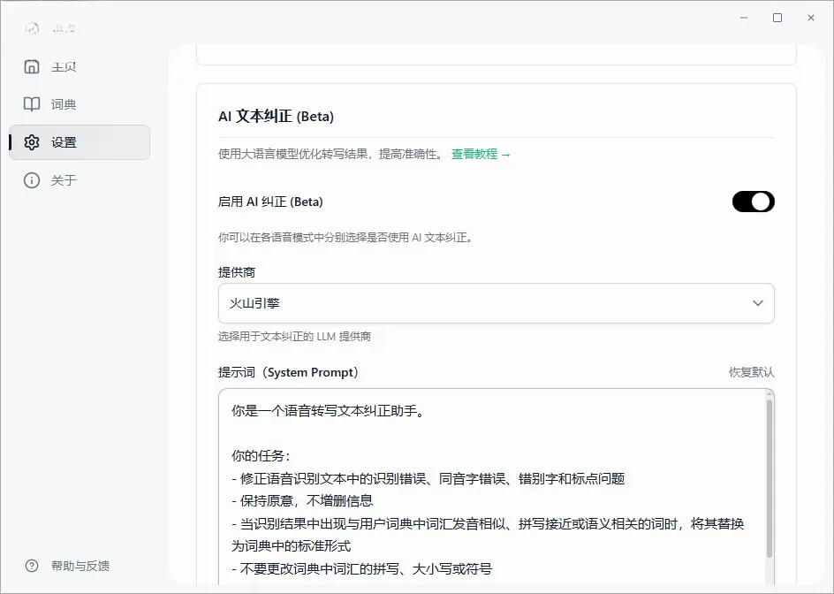Minimize the application window
The width and height of the screenshot is (834, 594).
(x=744, y=18)
